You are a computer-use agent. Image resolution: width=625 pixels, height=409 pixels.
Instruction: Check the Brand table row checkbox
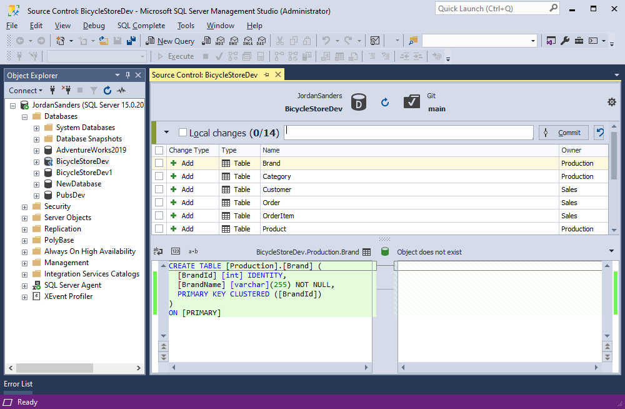click(159, 163)
